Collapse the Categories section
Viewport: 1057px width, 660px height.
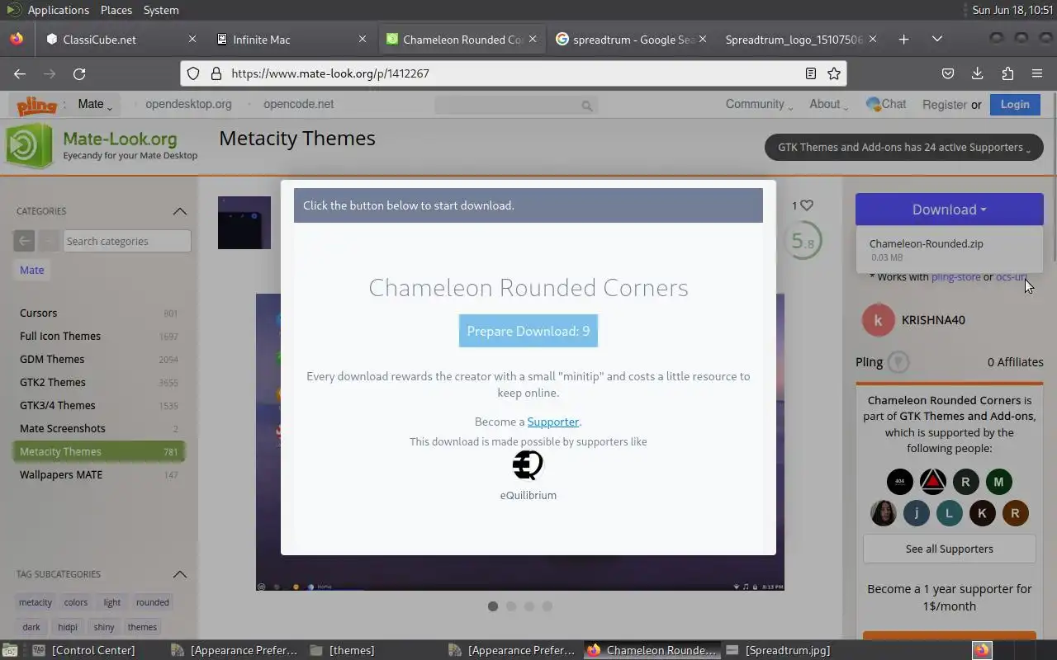pos(179,211)
